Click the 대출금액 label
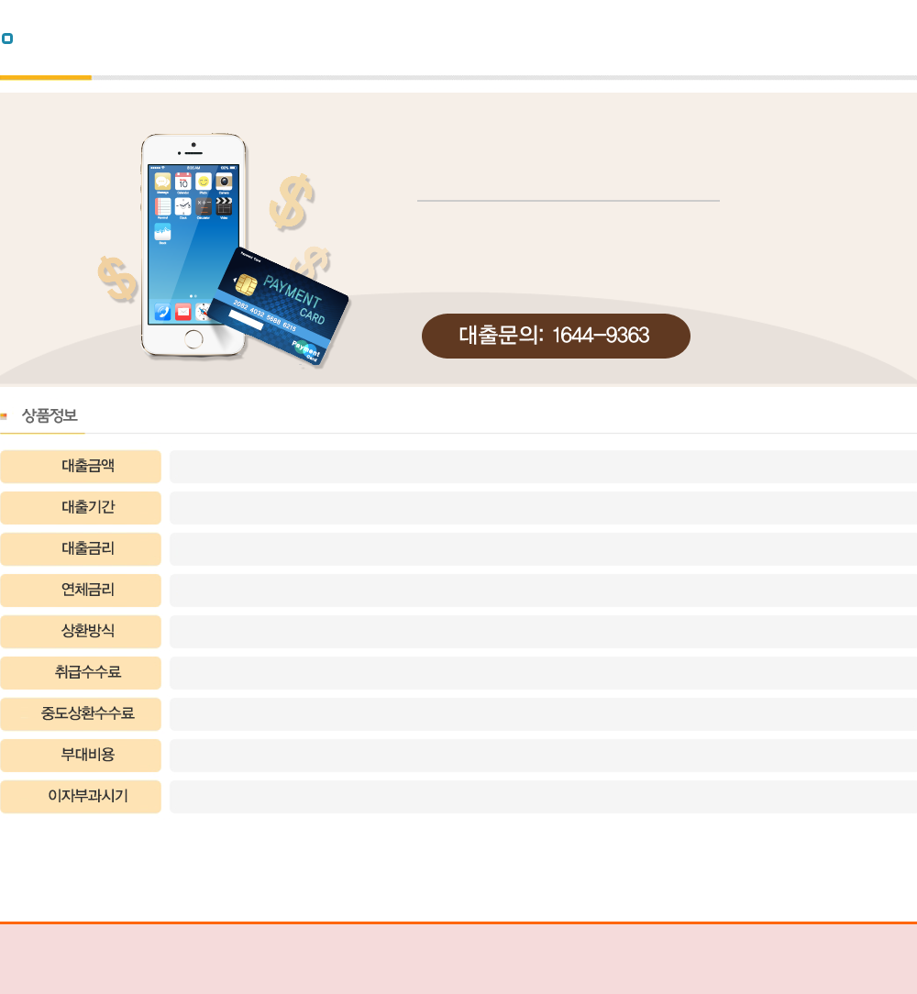 point(81,466)
